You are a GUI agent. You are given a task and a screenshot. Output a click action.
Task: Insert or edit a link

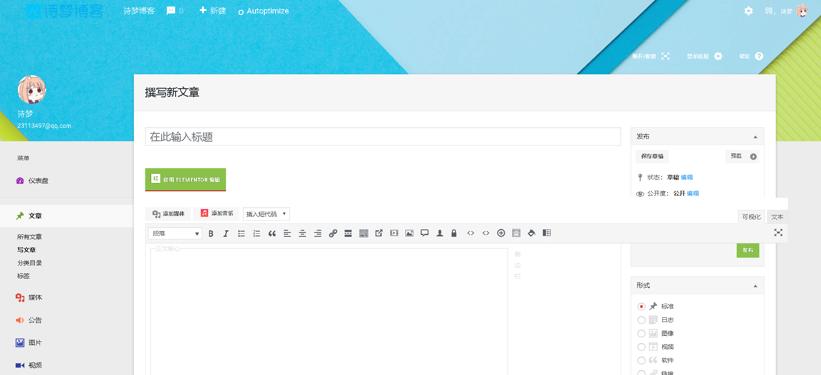click(333, 233)
